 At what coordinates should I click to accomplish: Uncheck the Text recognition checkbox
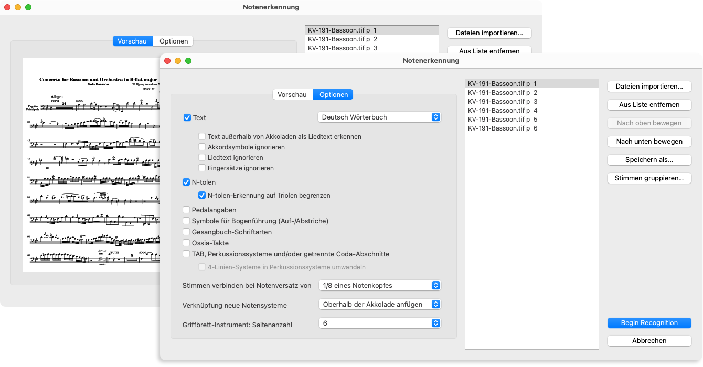(187, 117)
